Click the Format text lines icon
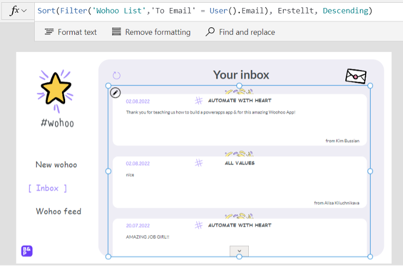 (x=49, y=32)
